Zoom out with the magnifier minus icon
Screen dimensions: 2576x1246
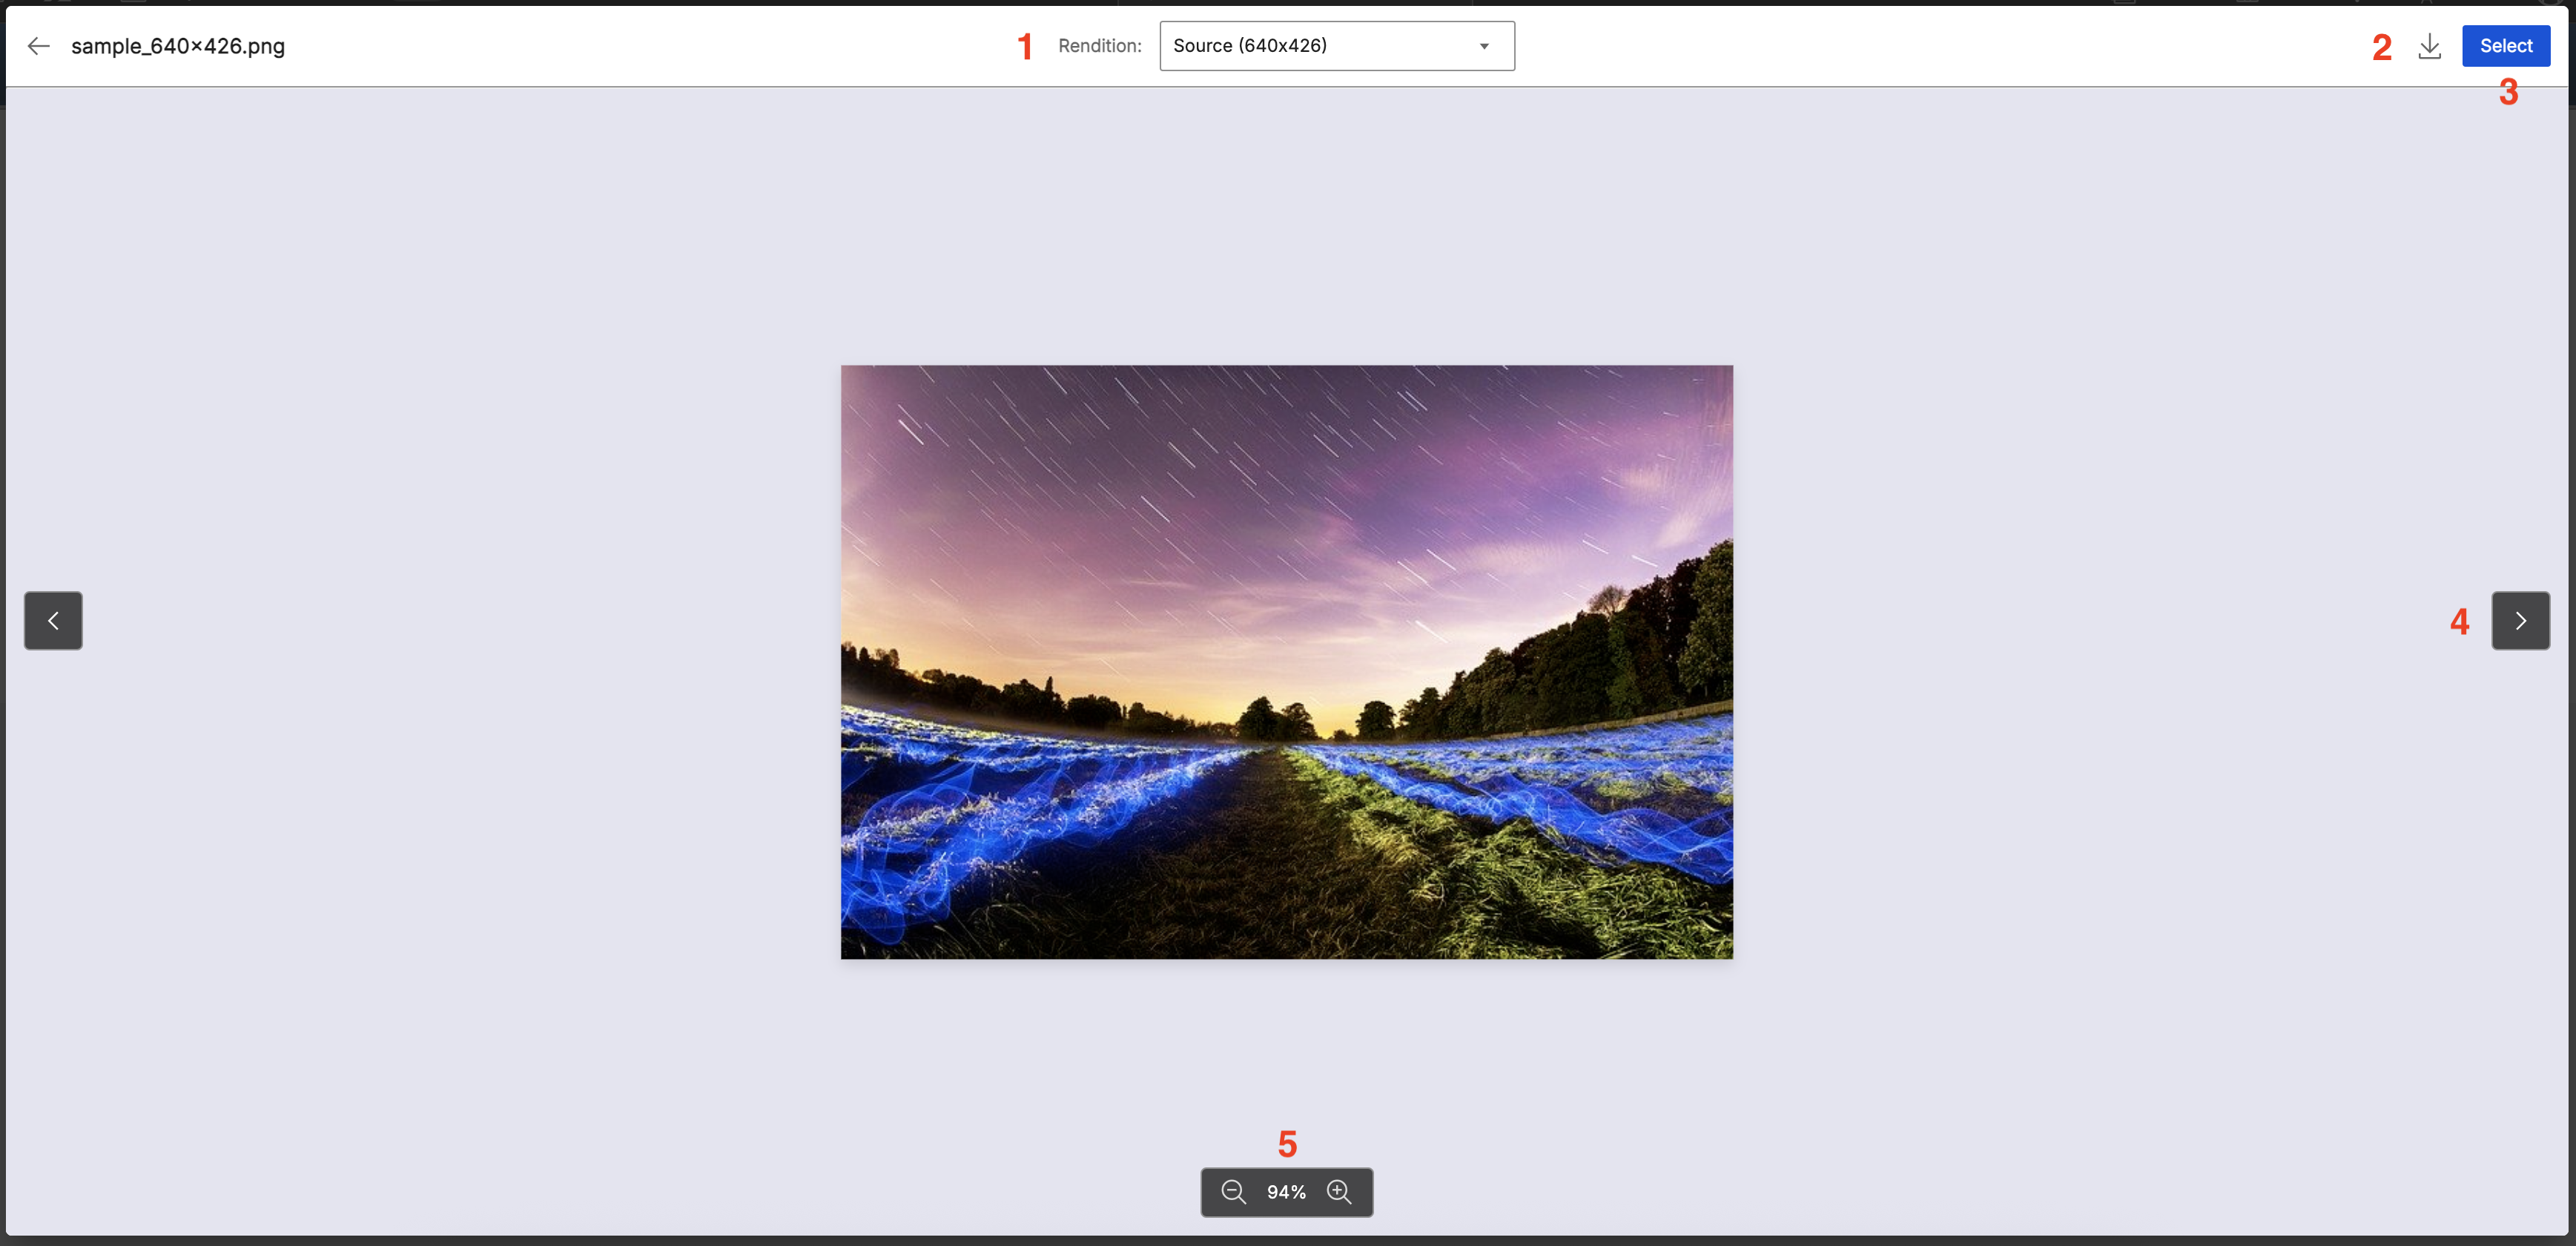coord(1233,1192)
